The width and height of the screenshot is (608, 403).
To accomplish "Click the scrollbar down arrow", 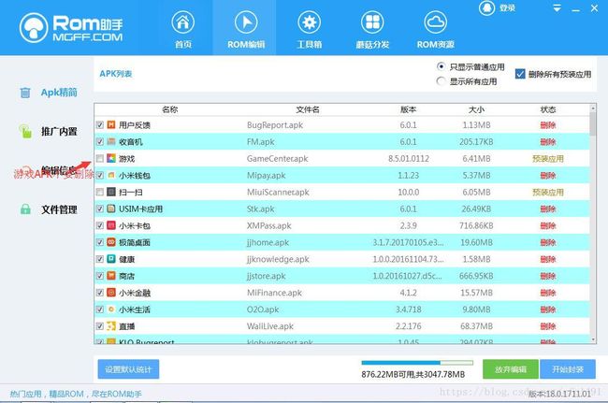I will [593, 339].
